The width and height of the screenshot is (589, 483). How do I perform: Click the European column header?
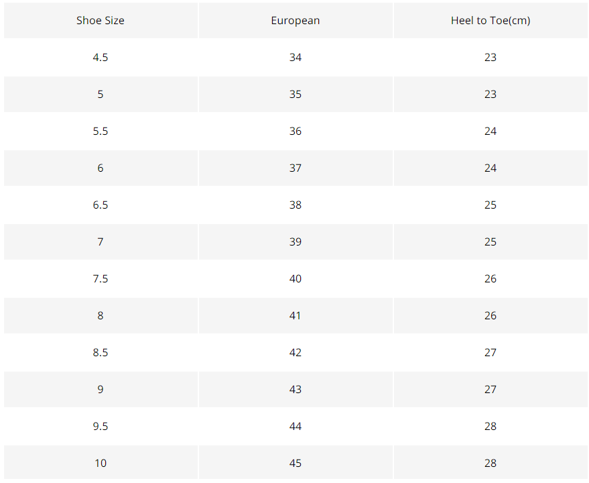click(x=296, y=20)
